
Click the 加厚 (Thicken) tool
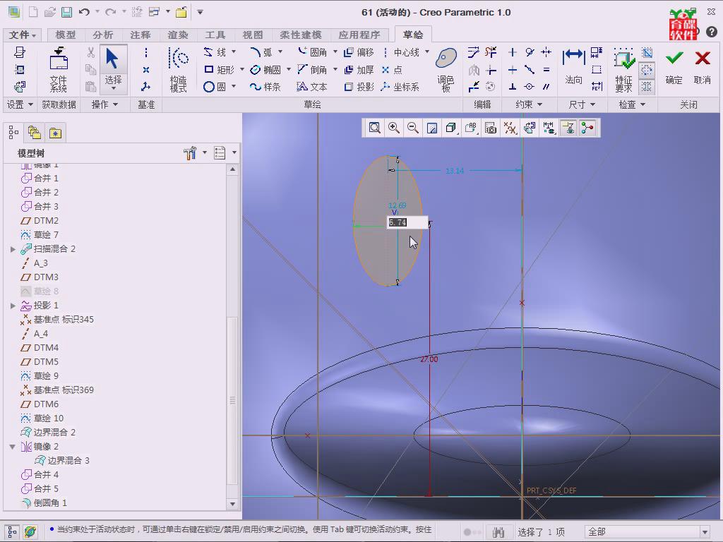[x=359, y=70]
